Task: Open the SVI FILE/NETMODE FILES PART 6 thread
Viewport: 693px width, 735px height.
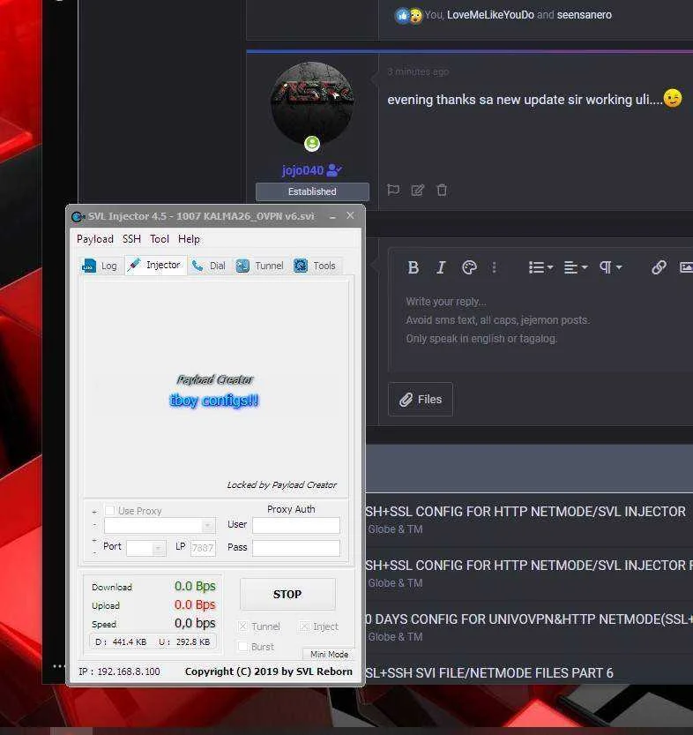Action: coord(489,673)
